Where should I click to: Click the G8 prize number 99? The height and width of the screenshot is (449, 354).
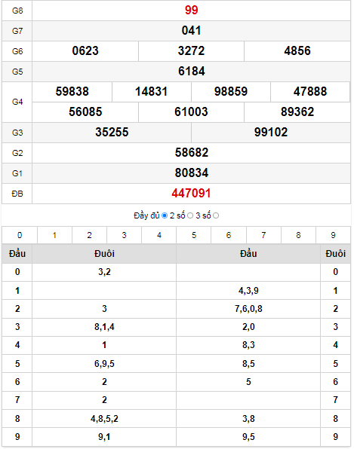tap(191, 11)
